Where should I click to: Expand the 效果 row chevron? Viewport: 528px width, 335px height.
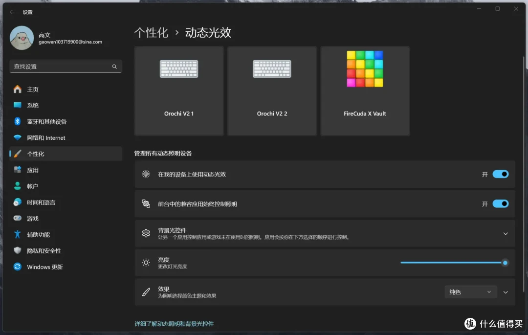click(x=506, y=292)
